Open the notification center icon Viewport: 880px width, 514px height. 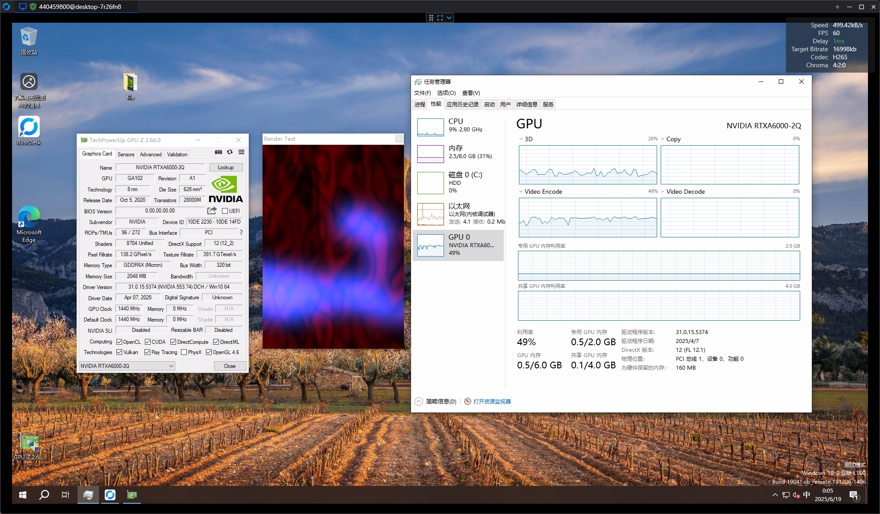pyautogui.click(x=854, y=495)
